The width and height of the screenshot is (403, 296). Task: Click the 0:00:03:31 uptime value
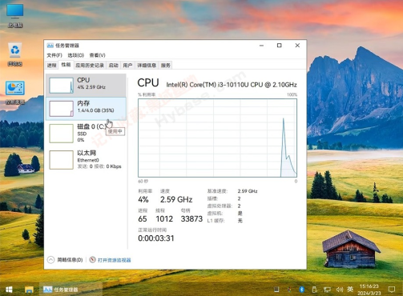(x=156, y=238)
